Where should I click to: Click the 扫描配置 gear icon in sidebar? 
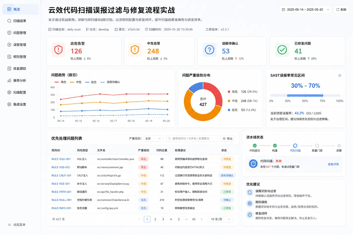point(9,92)
